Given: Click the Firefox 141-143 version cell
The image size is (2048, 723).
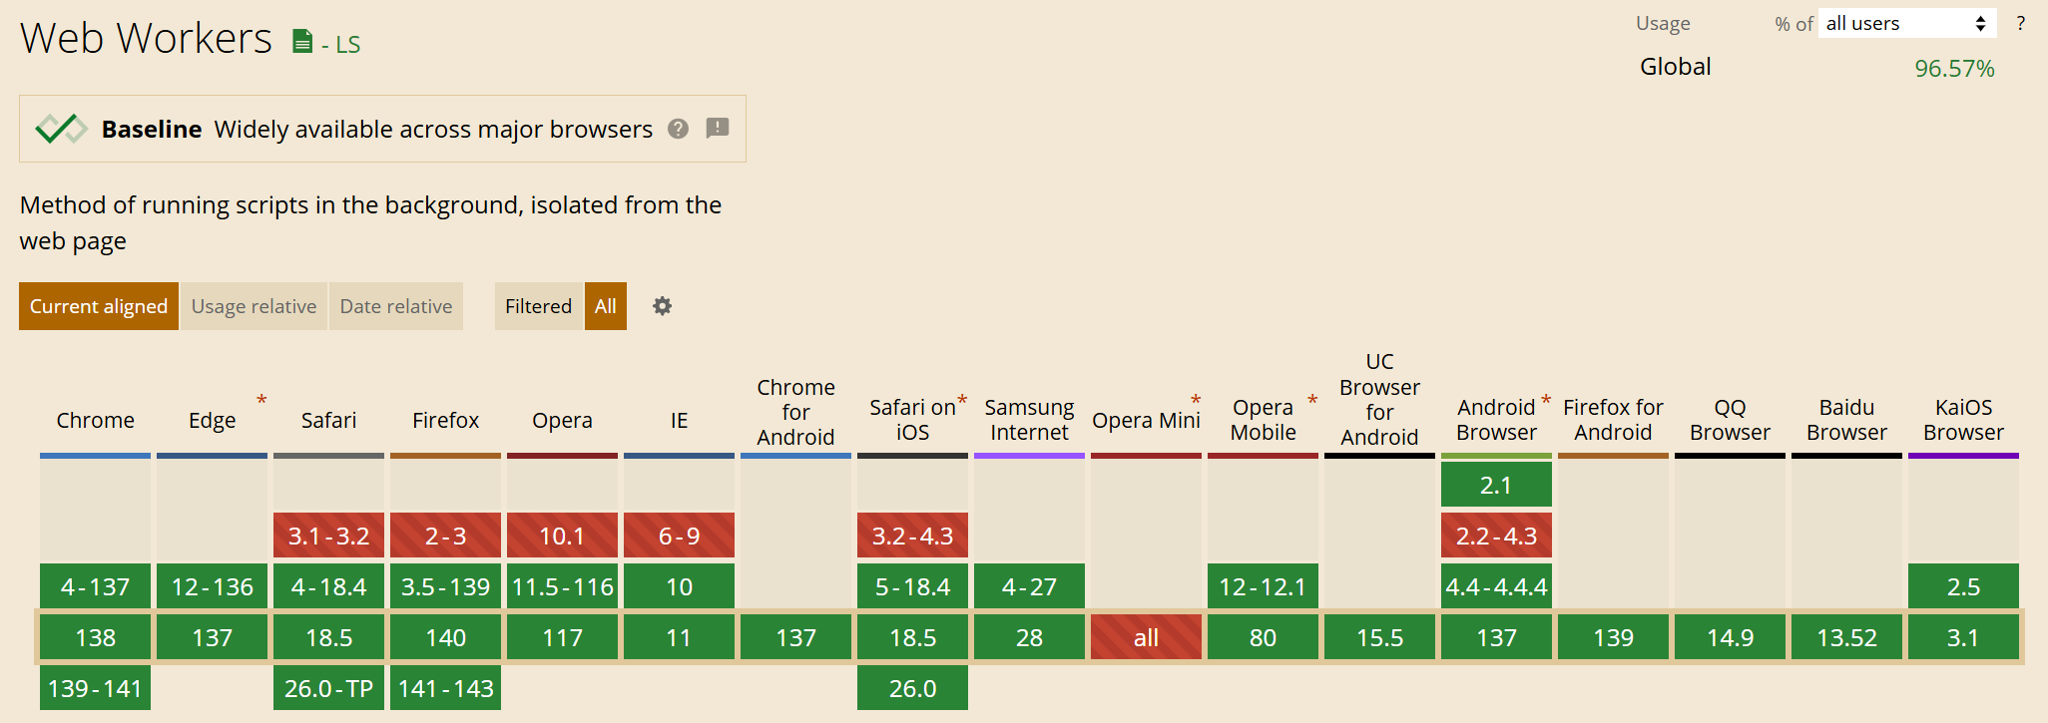Looking at the screenshot, I should (x=445, y=688).
